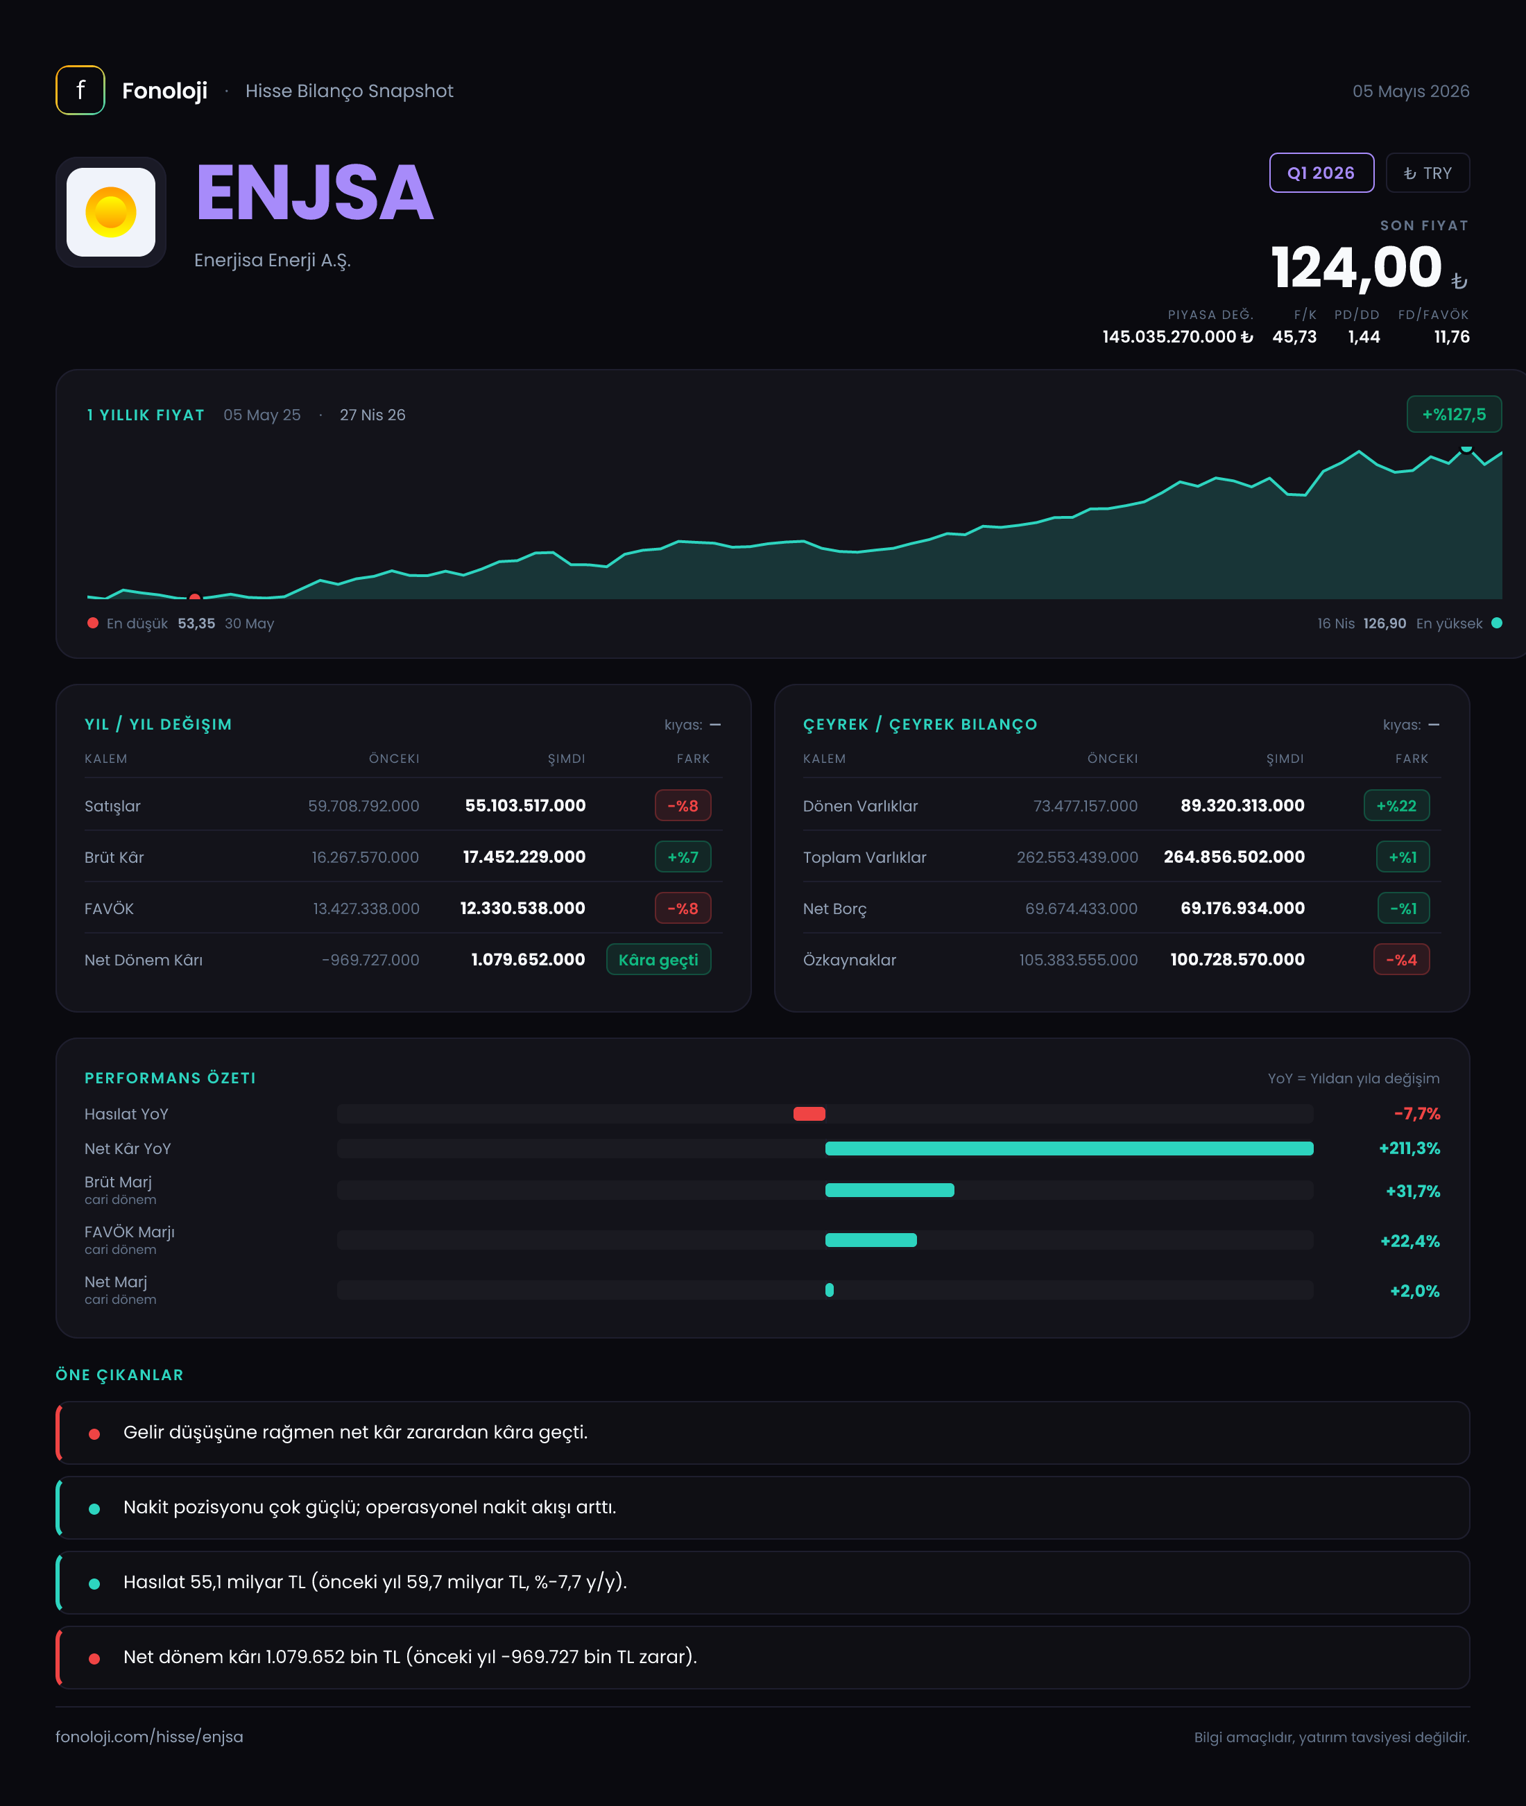This screenshot has height=1806, width=1526.
Task: Click the teal 'En yüksek' legend dot
Action: tap(1497, 623)
